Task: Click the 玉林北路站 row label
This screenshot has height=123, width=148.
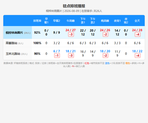Action: pos(13,54)
